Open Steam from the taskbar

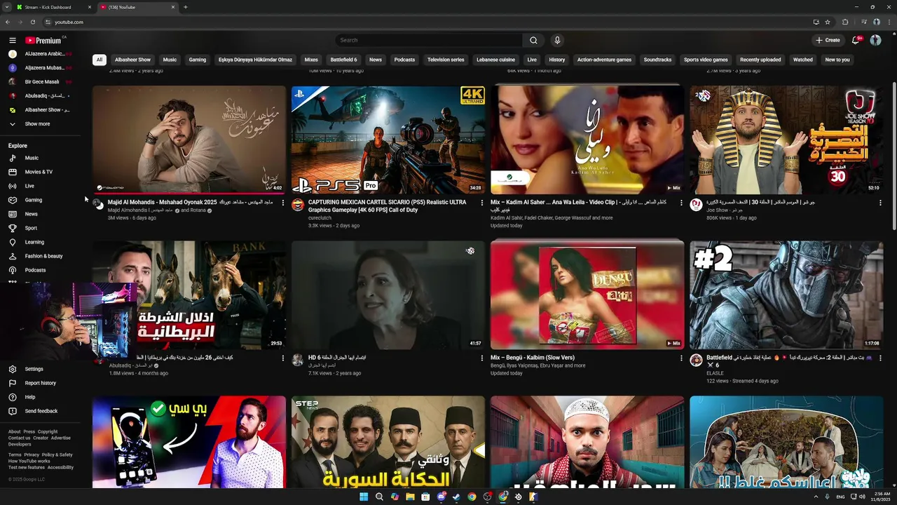456,497
